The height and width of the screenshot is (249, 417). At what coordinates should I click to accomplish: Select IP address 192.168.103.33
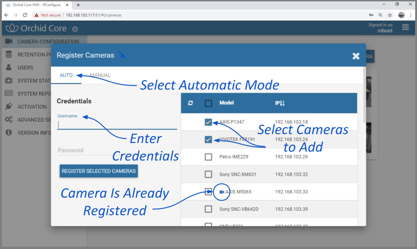point(292,192)
